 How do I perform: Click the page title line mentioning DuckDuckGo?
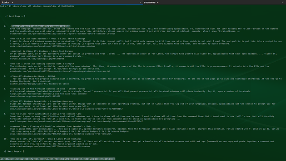tap(37, 6)
